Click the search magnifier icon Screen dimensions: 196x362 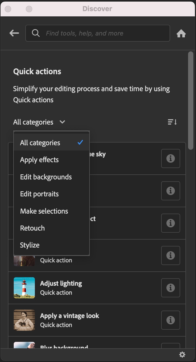click(x=36, y=33)
